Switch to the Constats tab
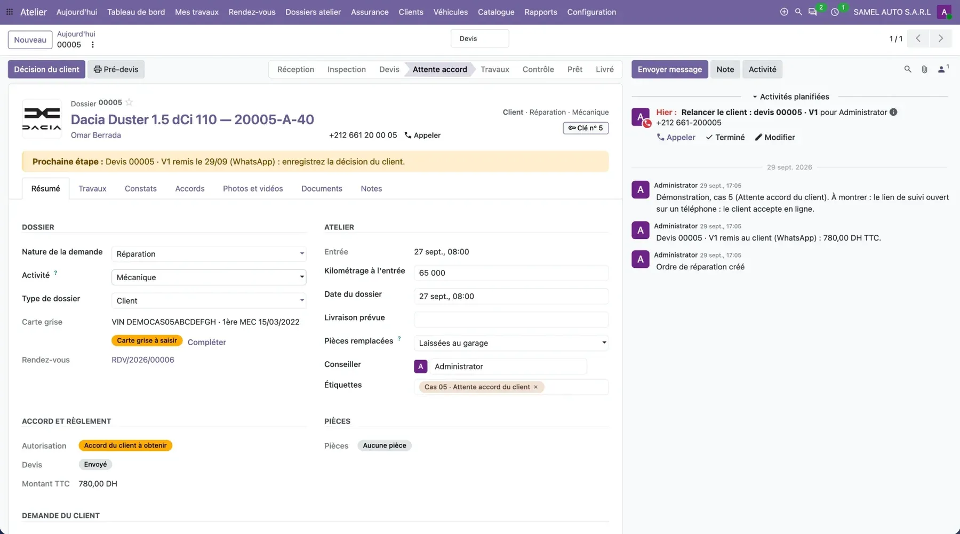Image resolution: width=960 pixels, height=534 pixels. (141, 188)
